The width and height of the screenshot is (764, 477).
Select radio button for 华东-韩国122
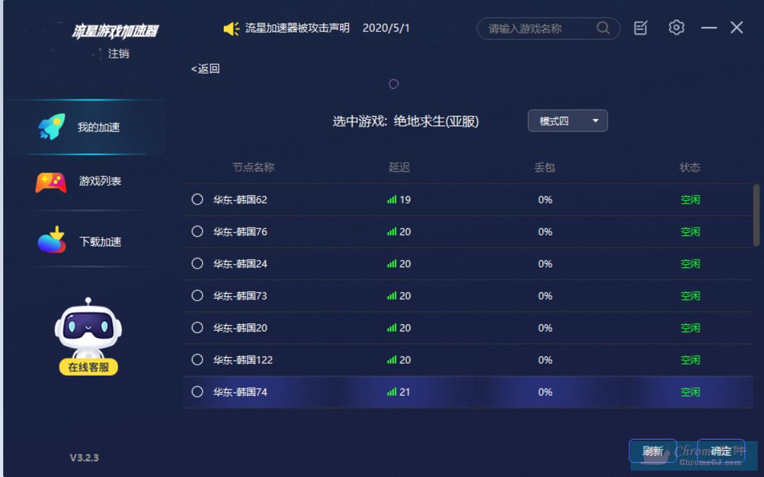[198, 360]
